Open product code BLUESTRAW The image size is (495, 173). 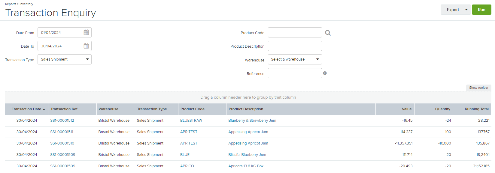click(191, 121)
